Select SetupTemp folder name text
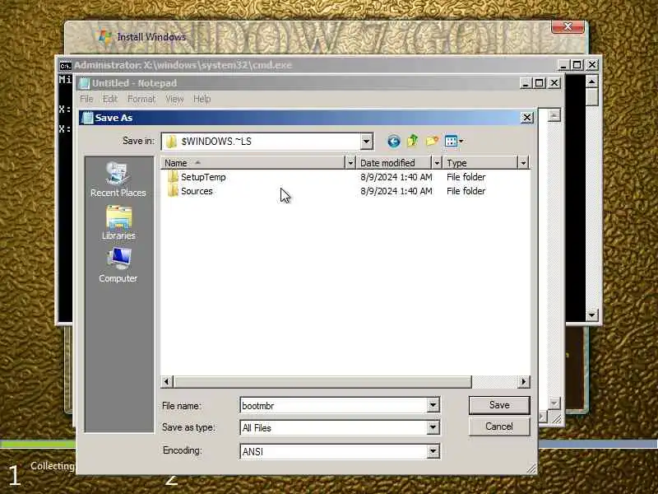658x494 pixels. [x=203, y=177]
